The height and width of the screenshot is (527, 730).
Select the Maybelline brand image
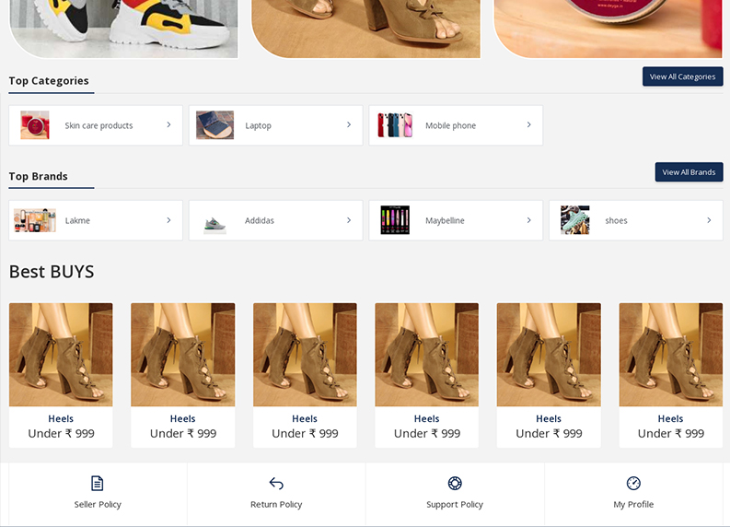(x=395, y=220)
